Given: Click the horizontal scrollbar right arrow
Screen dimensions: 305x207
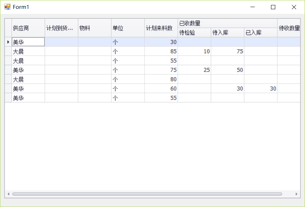Looking at the screenshot, I should 296,194.
